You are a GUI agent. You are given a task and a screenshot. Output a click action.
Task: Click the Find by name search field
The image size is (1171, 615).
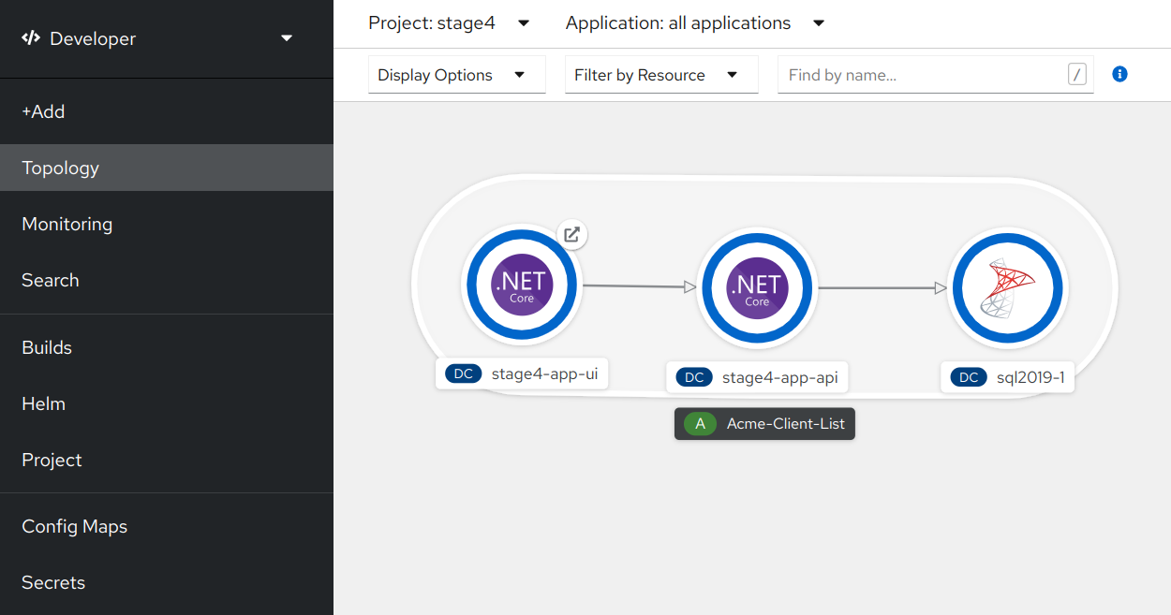(x=923, y=75)
